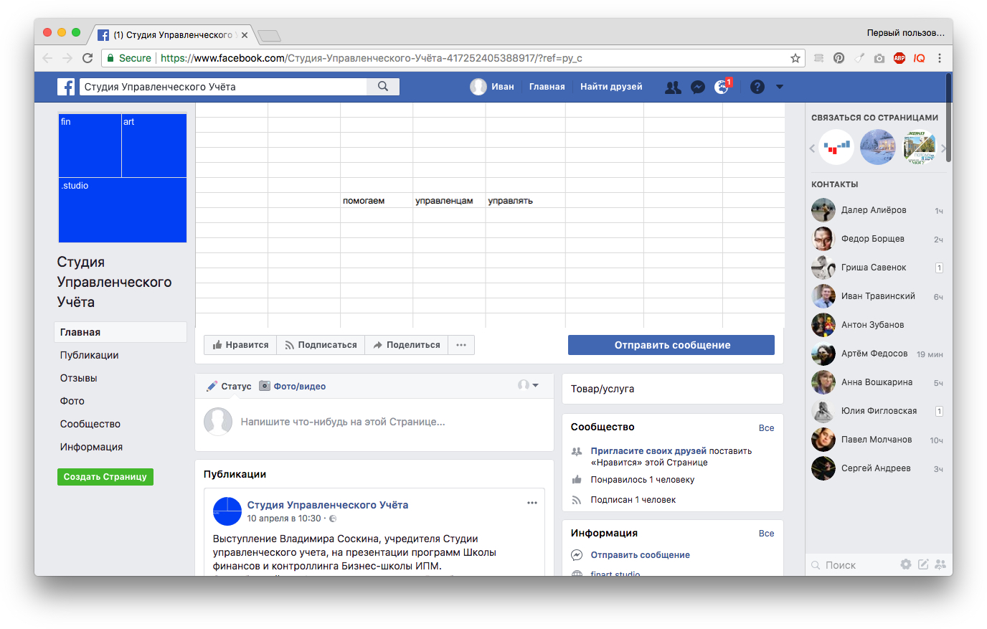
Task: Open friend requests icon in header
Action: [673, 87]
